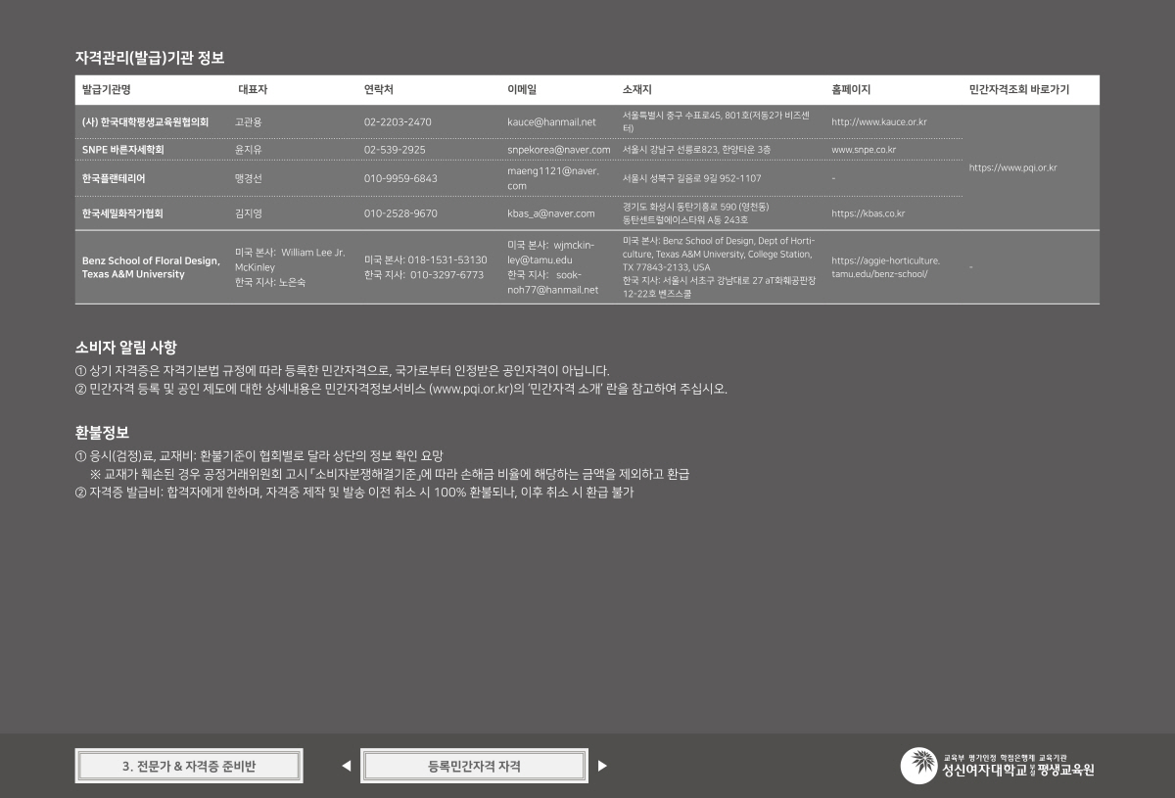Click the notice line starting '① 상기 자격증은'
This screenshot has height=798, width=1175.
(x=343, y=370)
